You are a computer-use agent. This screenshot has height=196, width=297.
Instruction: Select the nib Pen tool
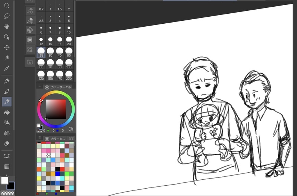coord(7,92)
